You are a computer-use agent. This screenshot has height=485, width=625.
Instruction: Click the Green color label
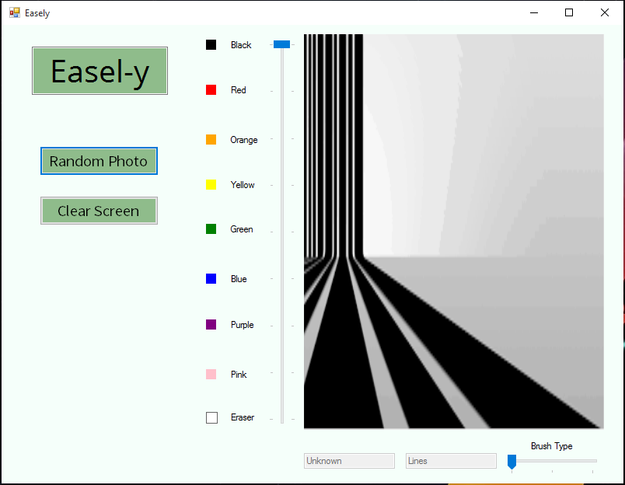point(242,229)
